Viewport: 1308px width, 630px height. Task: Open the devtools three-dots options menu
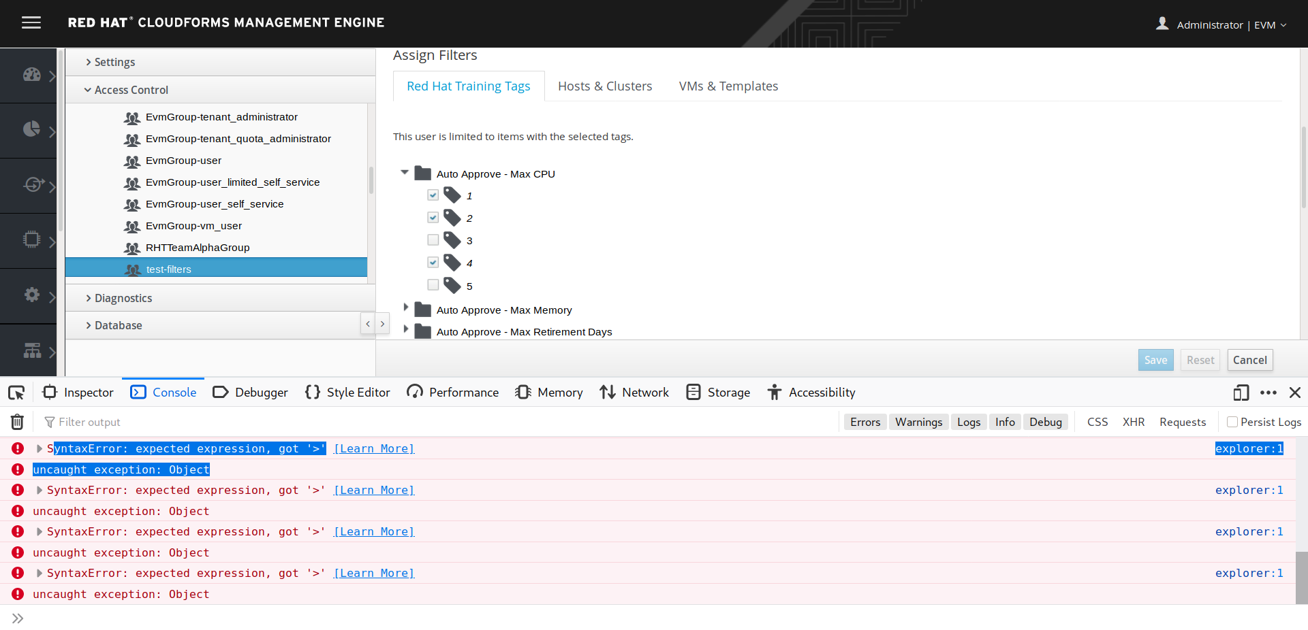pyautogui.click(x=1268, y=393)
